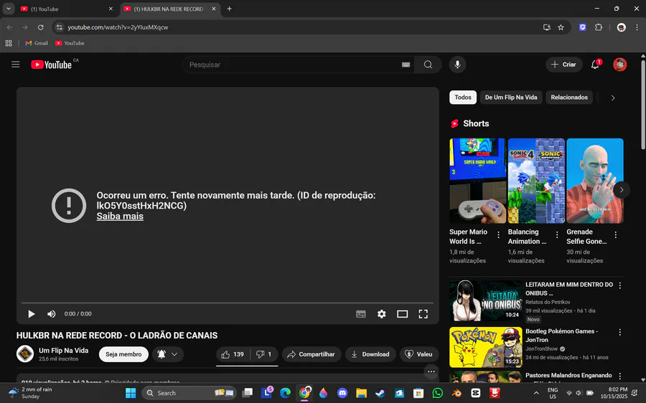Open Bootleg Pokémon Games video title

561,336
